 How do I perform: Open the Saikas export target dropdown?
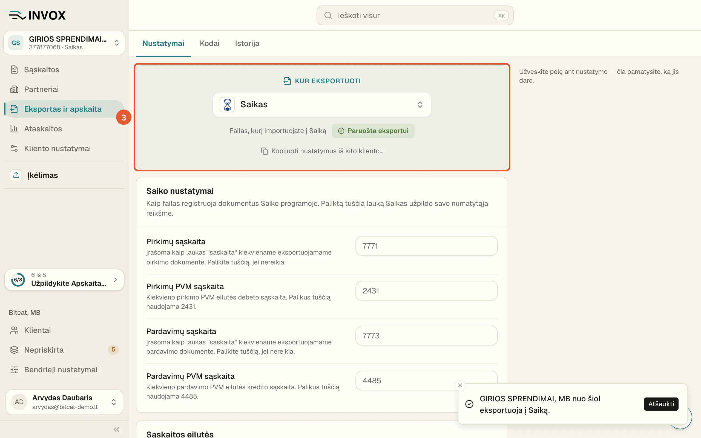tap(322, 104)
